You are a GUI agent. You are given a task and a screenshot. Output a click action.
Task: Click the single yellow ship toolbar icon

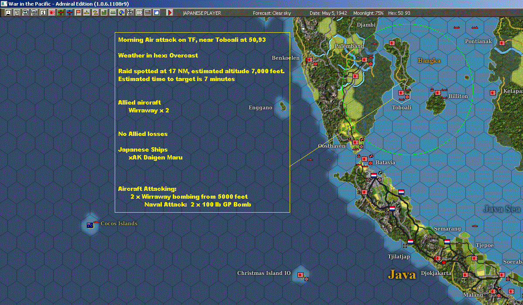[87, 13]
